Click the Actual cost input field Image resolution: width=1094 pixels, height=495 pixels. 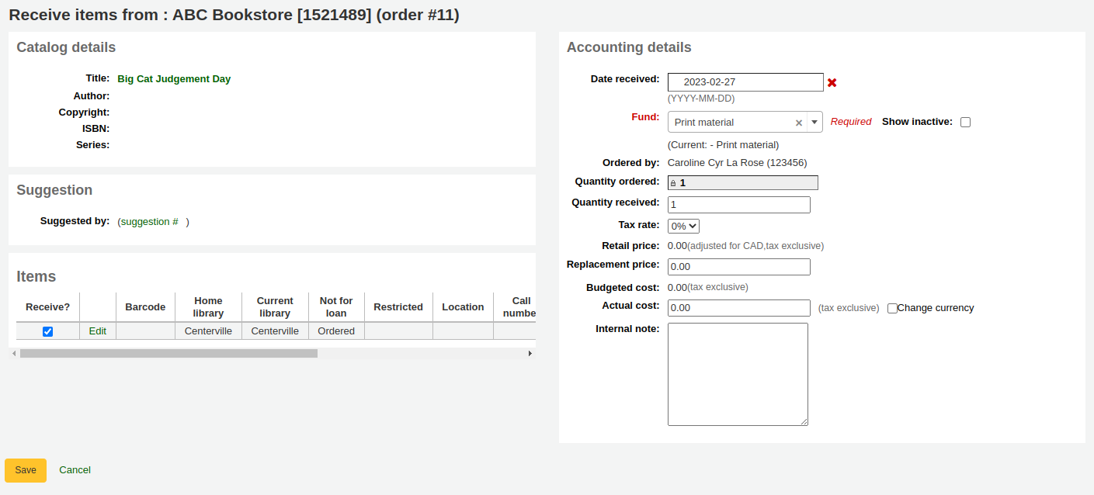(x=738, y=307)
